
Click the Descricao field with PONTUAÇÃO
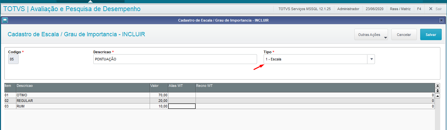(x=175, y=59)
